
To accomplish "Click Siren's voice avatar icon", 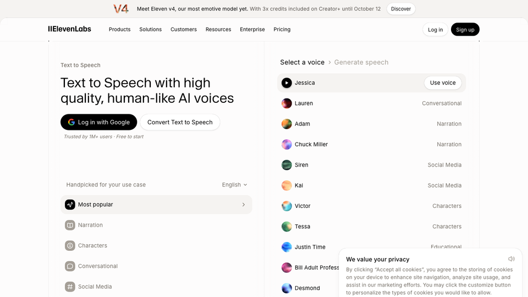I will click(x=287, y=165).
